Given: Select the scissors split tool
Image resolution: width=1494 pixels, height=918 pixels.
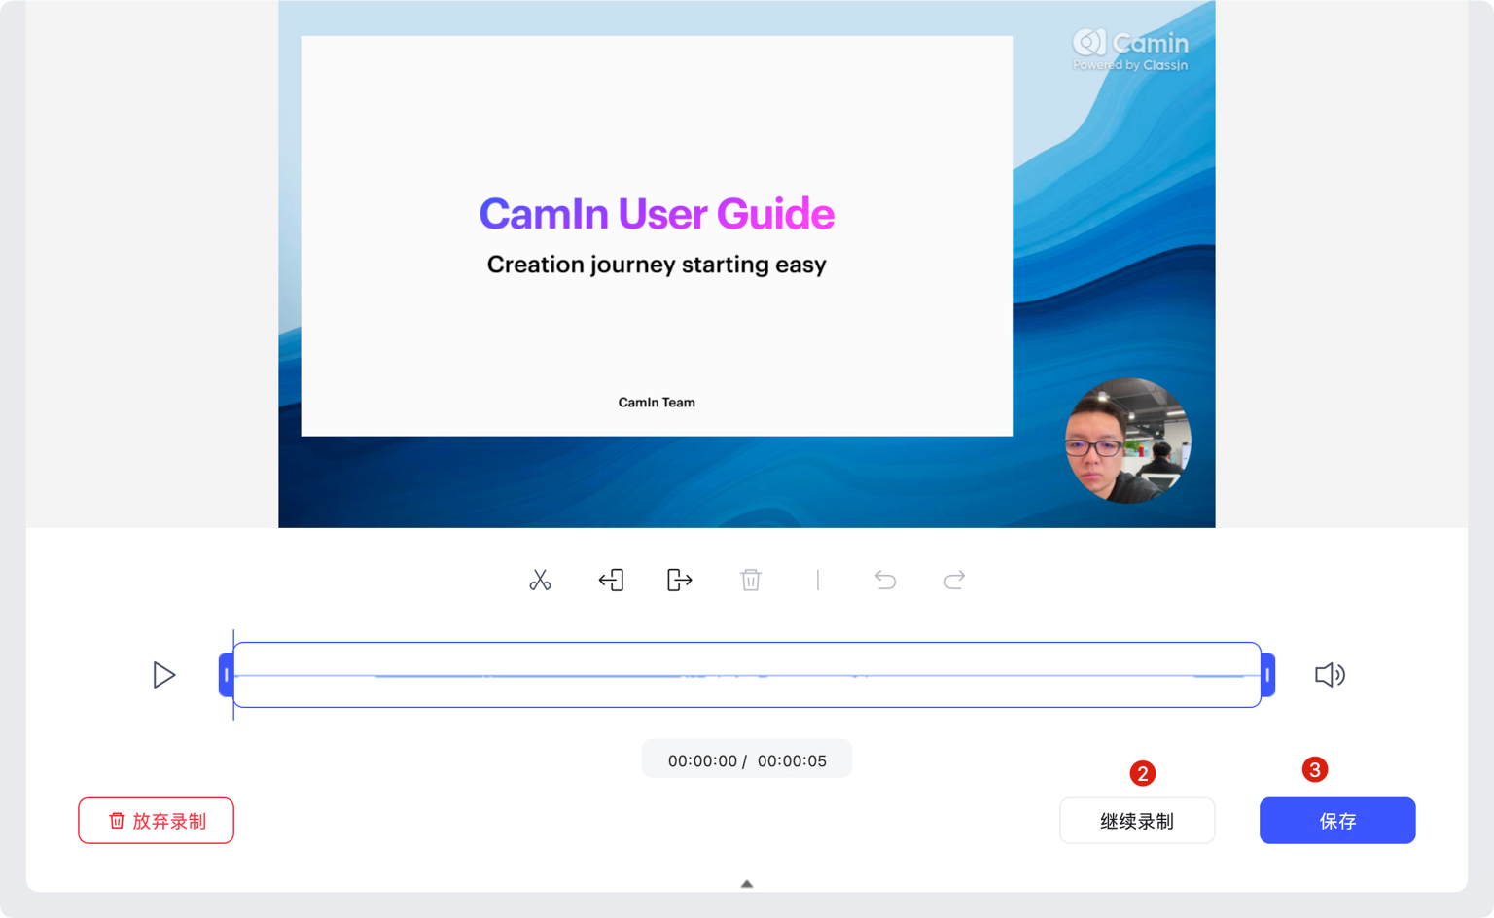Looking at the screenshot, I should click(x=540, y=581).
